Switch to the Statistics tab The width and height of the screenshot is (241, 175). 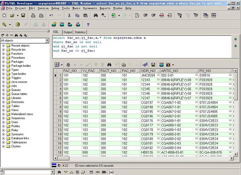pos(80,32)
